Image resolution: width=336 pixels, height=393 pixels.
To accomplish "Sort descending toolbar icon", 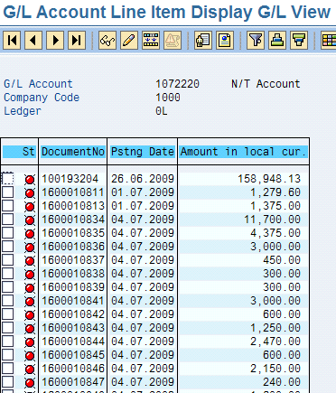I will [299, 40].
